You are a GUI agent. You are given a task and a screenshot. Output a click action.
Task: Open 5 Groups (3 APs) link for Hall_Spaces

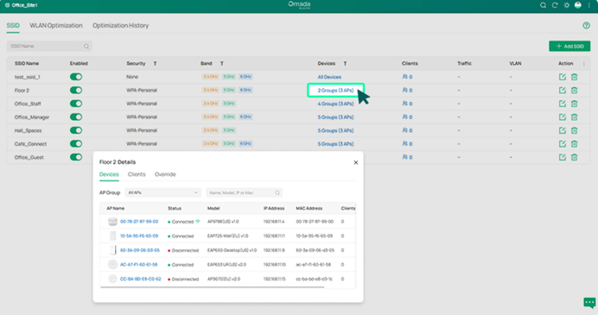click(x=335, y=130)
